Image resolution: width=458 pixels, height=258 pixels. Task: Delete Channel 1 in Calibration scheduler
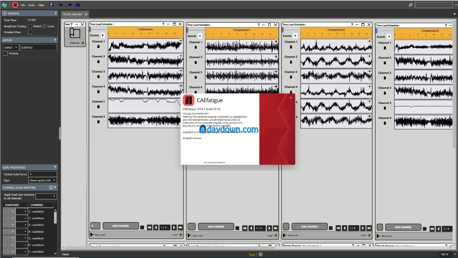[98, 47]
